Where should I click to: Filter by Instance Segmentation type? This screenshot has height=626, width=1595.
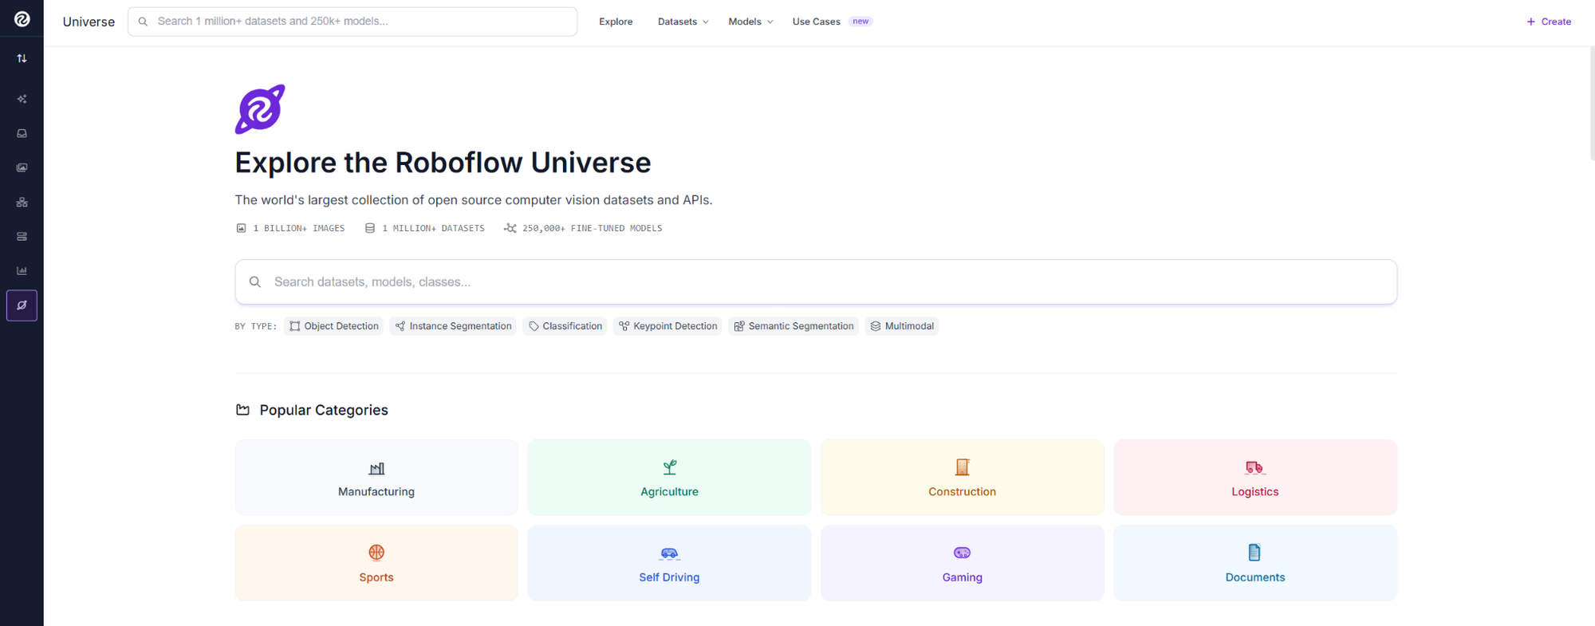453,326
